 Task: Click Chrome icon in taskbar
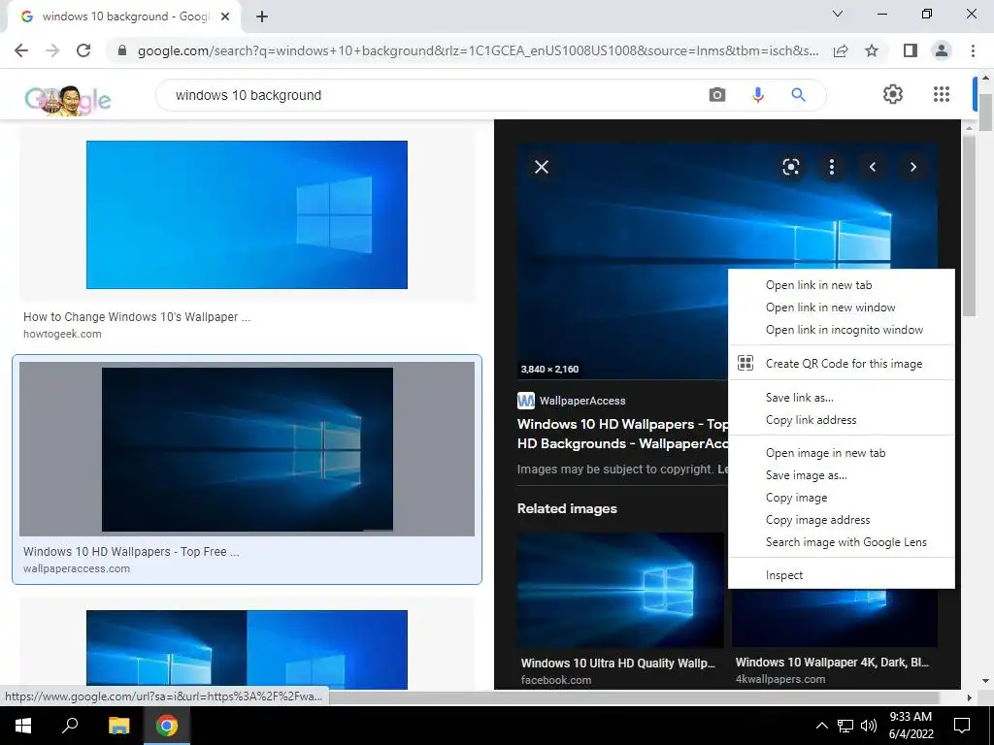coord(167,726)
